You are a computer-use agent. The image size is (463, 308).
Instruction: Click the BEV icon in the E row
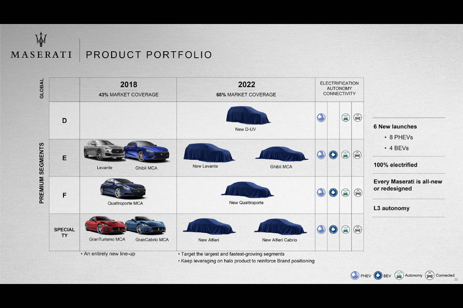[x=333, y=155]
